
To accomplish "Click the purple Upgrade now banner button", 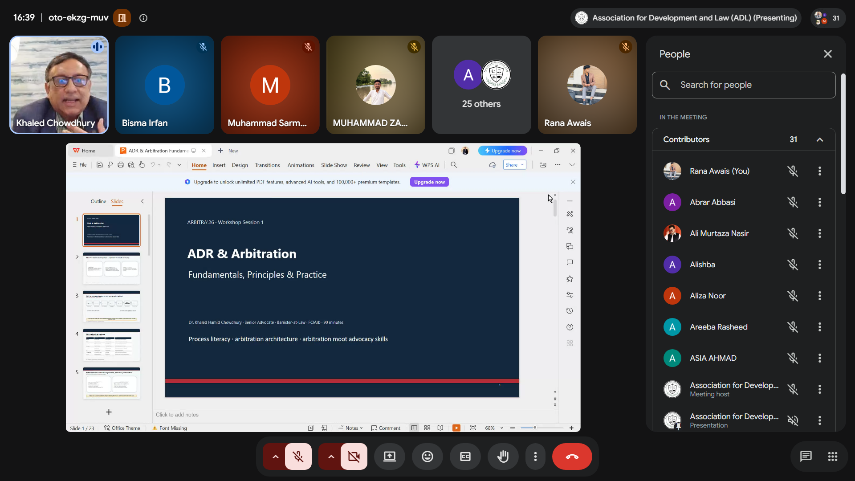I will pos(429,182).
